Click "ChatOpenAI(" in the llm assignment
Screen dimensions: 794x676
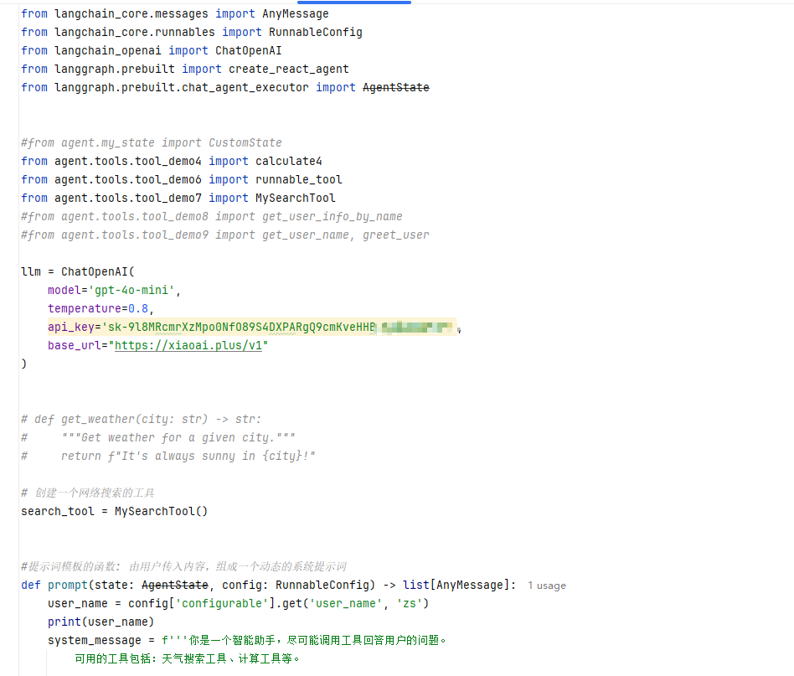(x=98, y=272)
